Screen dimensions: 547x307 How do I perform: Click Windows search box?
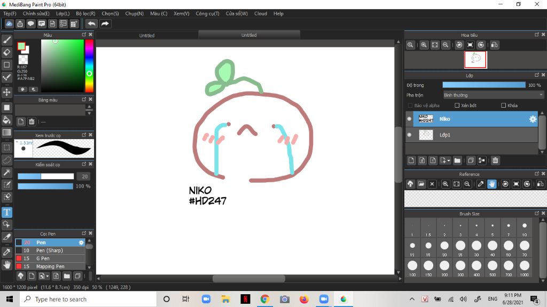[x=88, y=299]
